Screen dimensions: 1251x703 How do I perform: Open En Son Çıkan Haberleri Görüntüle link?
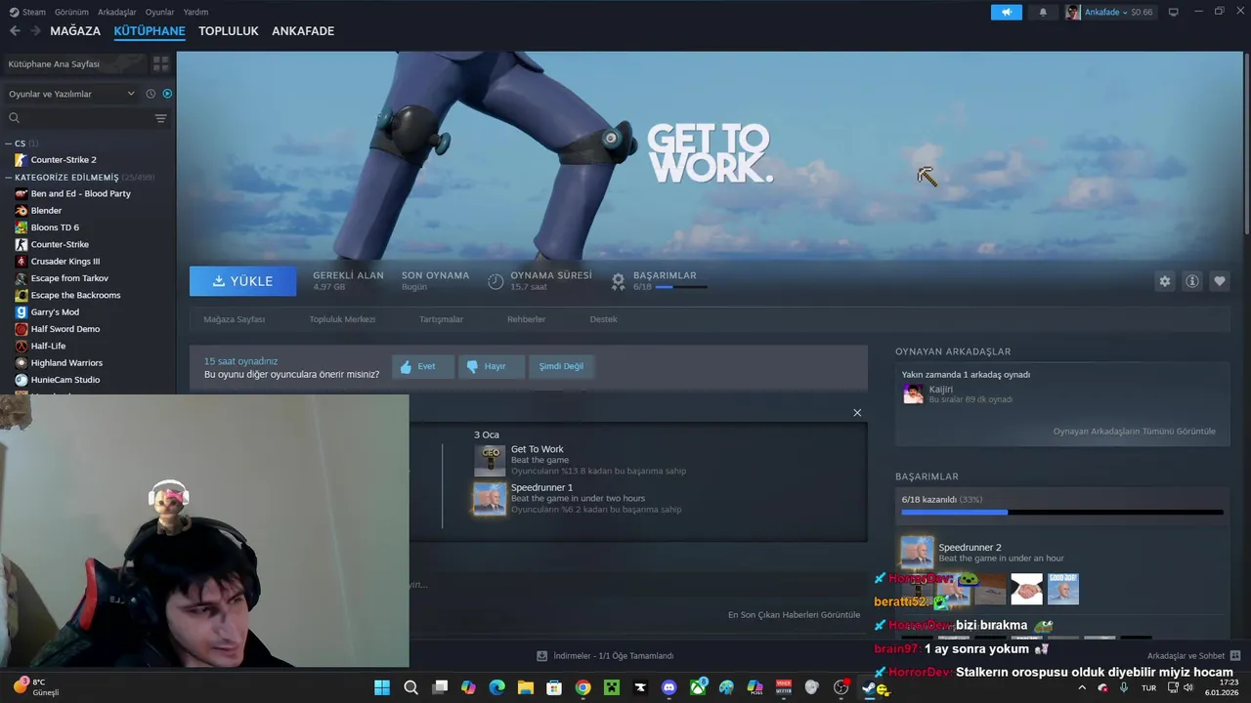794,615
